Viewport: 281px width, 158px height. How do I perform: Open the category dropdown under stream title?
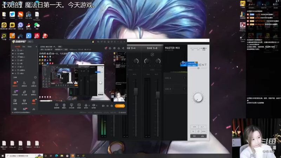(58, 50)
